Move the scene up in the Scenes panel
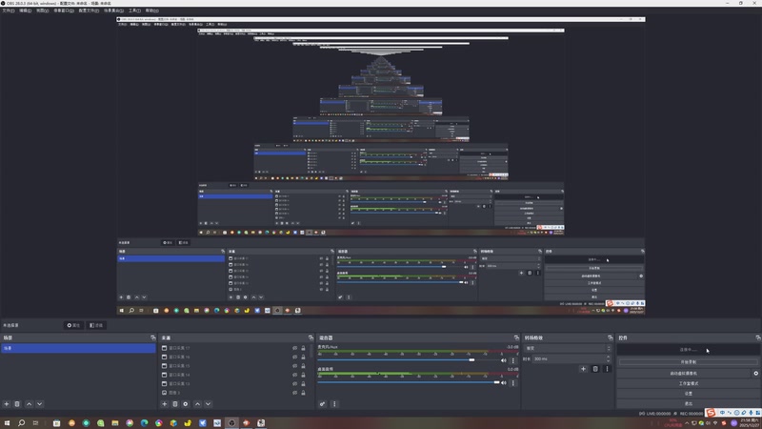The width and height of the screenshot is (762, 429). (x=30, y=403)
